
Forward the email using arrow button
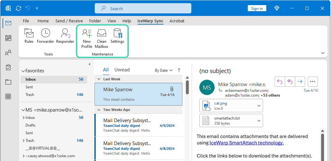(x=300, y=82)
